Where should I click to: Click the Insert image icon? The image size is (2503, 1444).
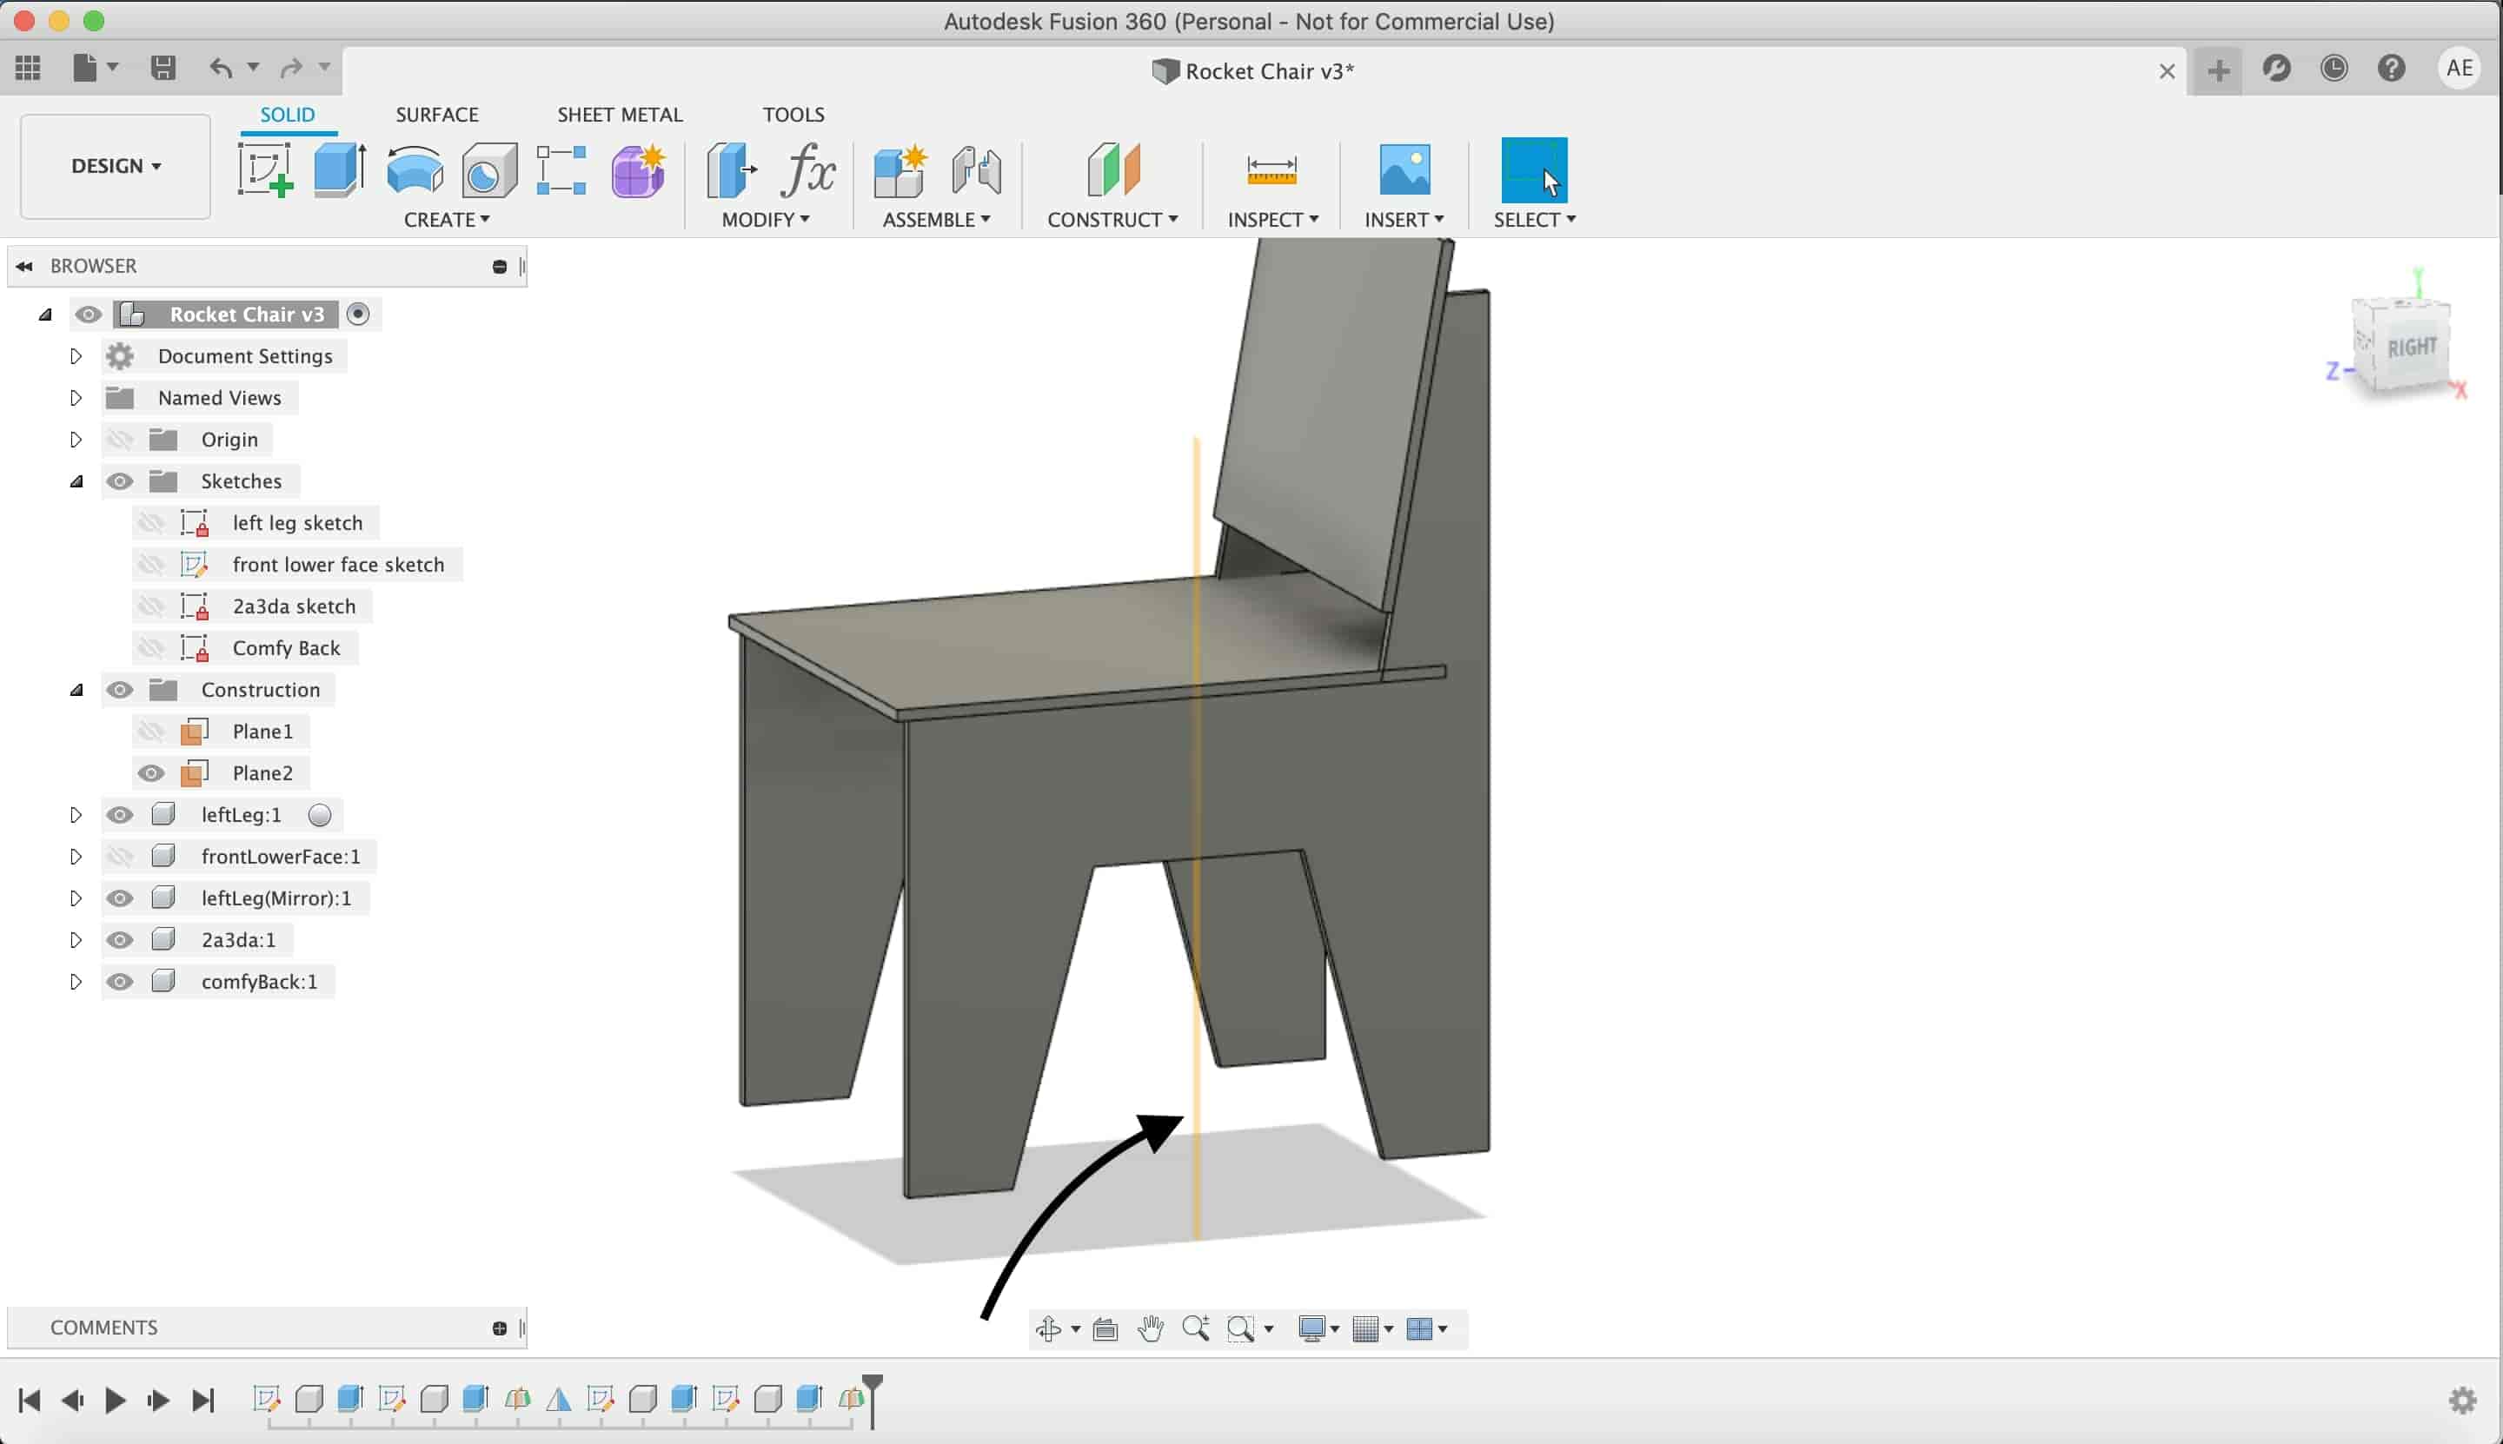pyautogui.click(x=1404, y=169)
